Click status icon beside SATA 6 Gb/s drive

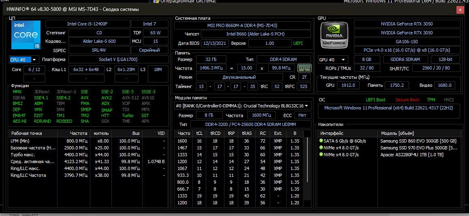point(321,141)
